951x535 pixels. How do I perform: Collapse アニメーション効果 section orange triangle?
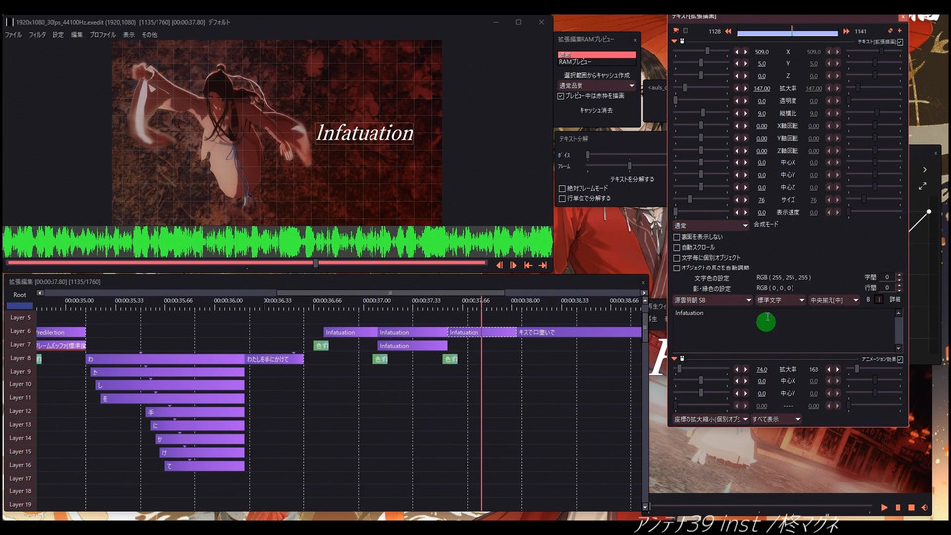pyautogui.click(x=674, y=359)
